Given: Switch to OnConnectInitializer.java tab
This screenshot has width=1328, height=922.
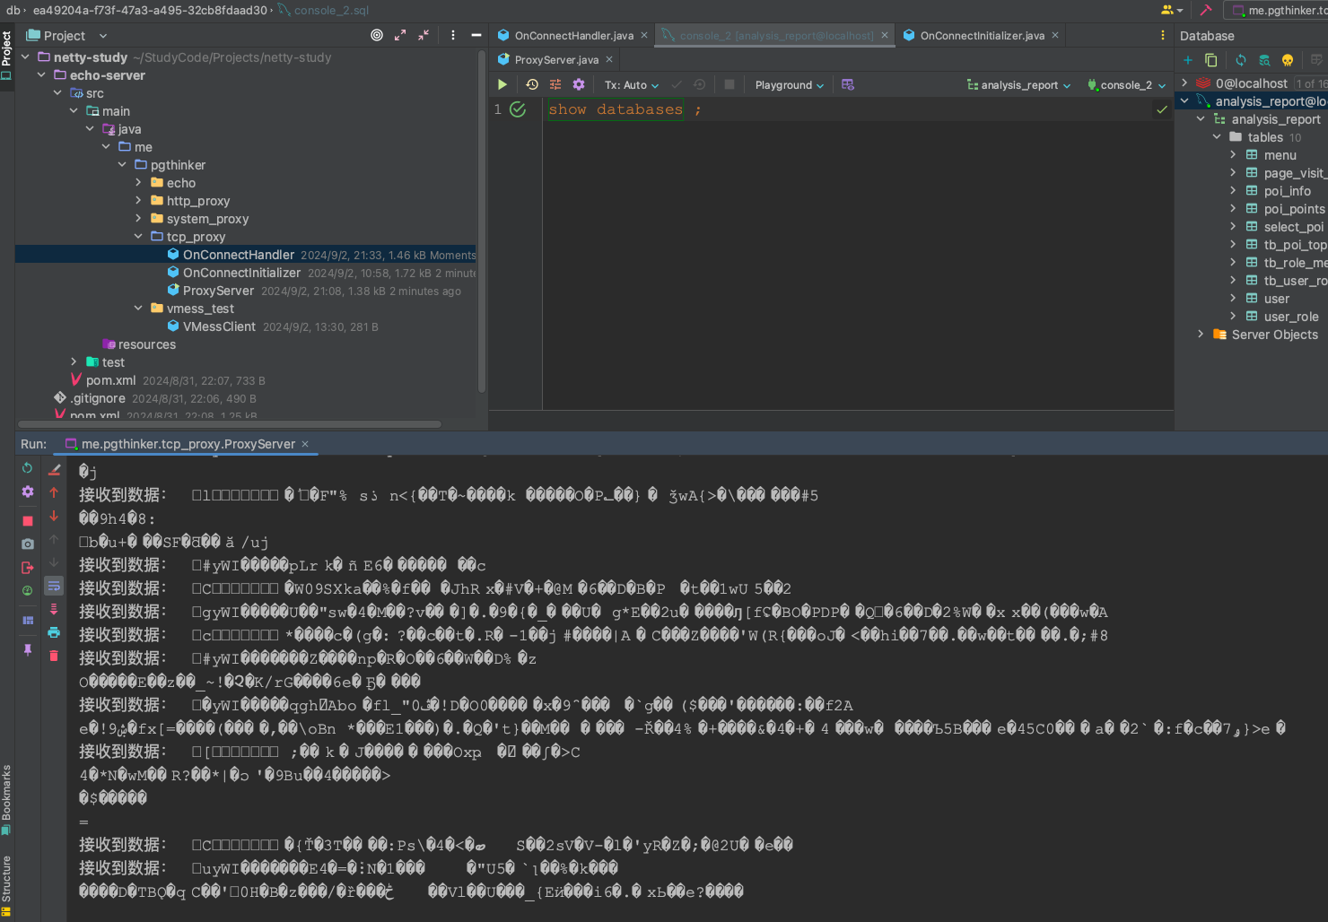Looking at the screenshot, I should click(x=982, y=36).
